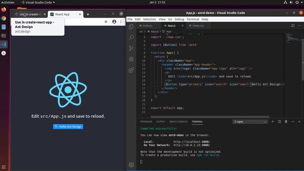Close the Use in create-react-app tab
Screen dimensions: 304x171
coord(45,14)
